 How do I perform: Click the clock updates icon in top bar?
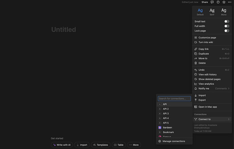coord(218,2)
